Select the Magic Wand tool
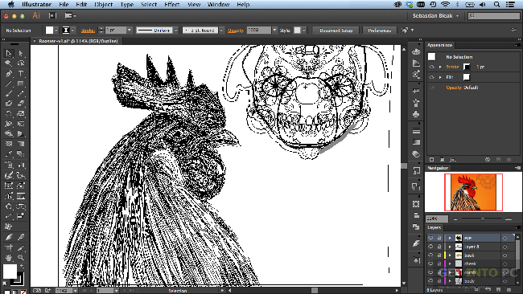 9,63
